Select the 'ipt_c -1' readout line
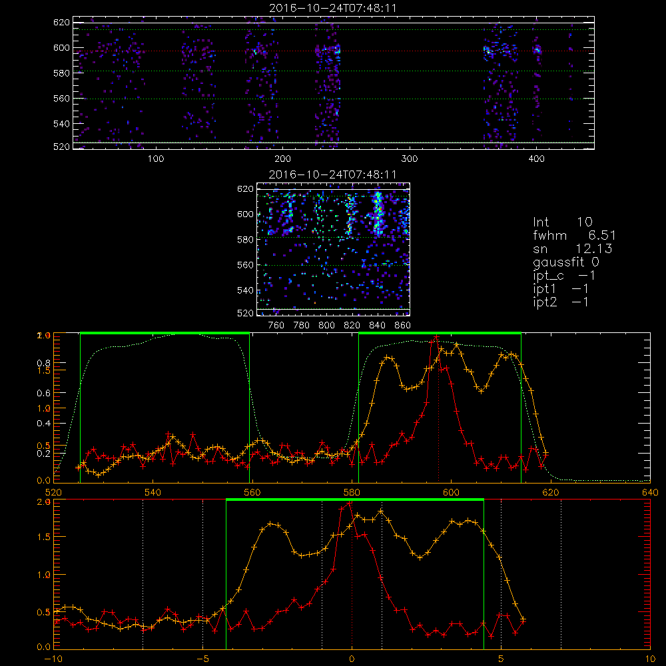The width and height of the screenshot is (666, 666). (x=564, y=276)
